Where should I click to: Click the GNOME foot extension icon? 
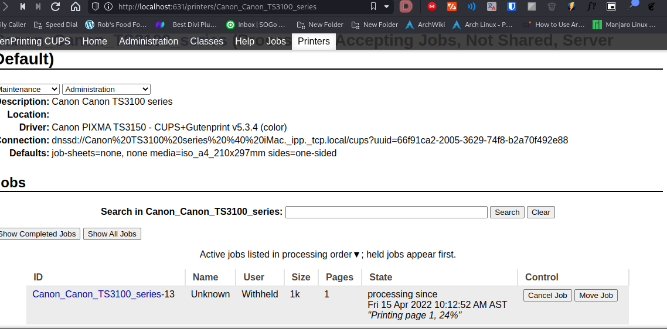point(651,6)
